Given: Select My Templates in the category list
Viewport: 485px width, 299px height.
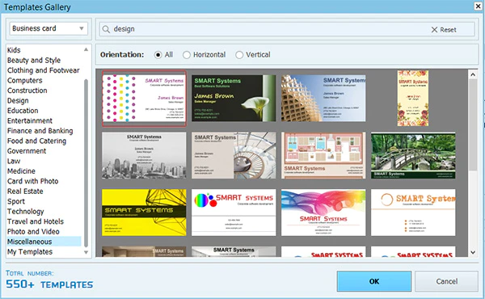Looking at the screenshot, I should click(30, 252).
